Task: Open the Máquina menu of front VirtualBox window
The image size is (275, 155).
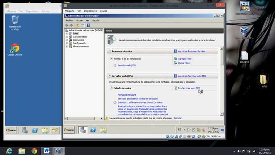Action: click(x=70, y=11)
